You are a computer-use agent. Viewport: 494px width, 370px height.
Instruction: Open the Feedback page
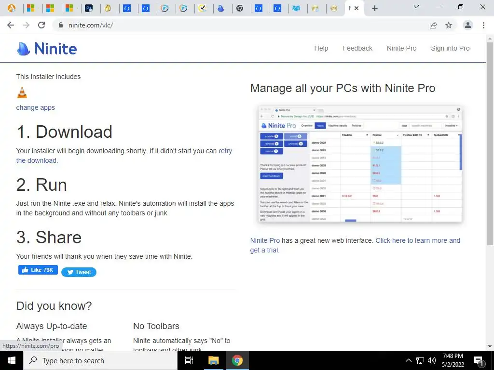click(x=357, y=48)
